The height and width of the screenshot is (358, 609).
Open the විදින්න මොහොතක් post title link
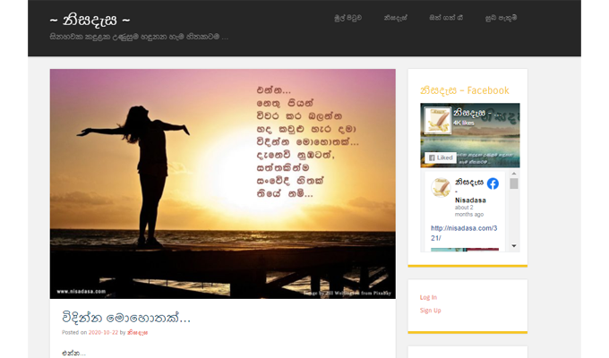coord(126,317)
